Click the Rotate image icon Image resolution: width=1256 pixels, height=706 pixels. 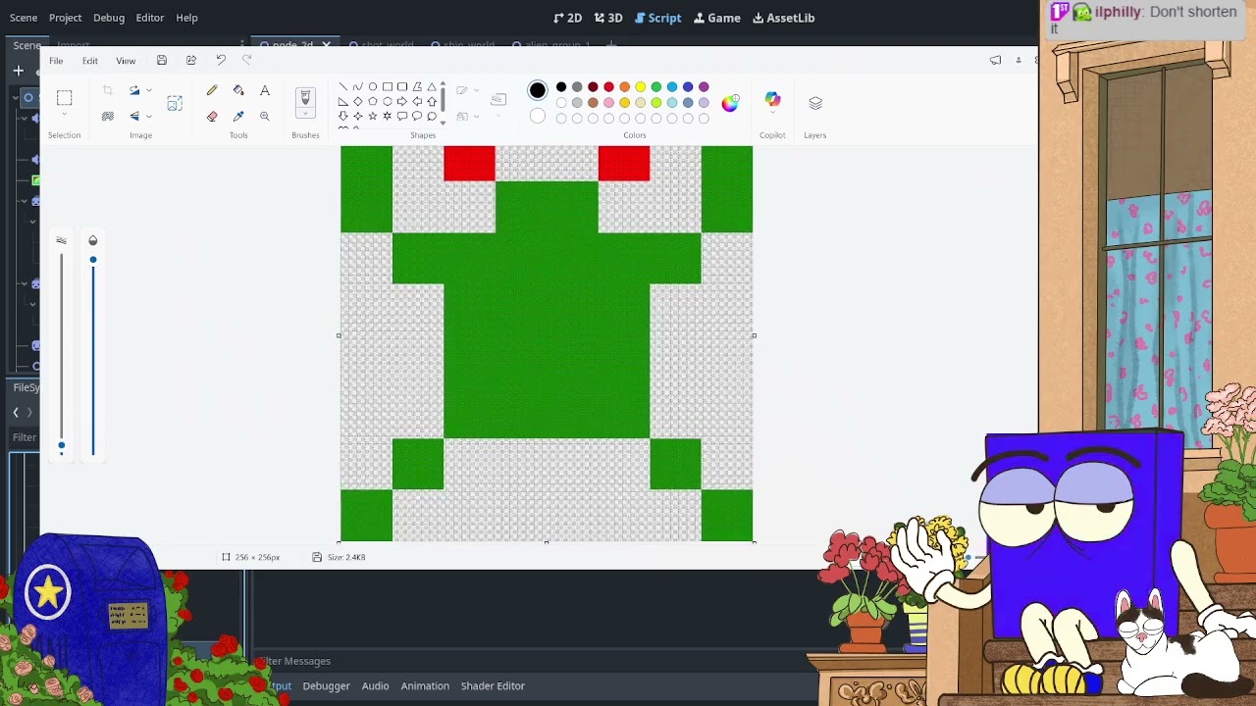134,90
